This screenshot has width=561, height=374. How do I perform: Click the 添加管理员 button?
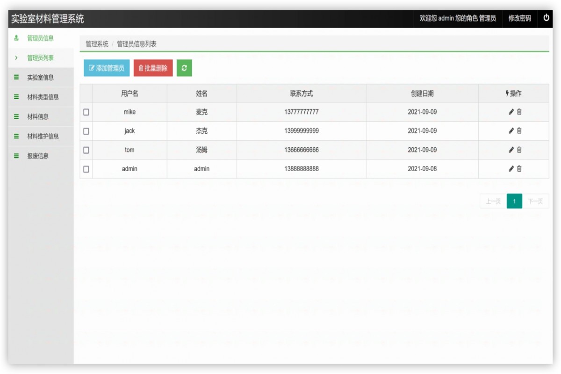(107, 68)
